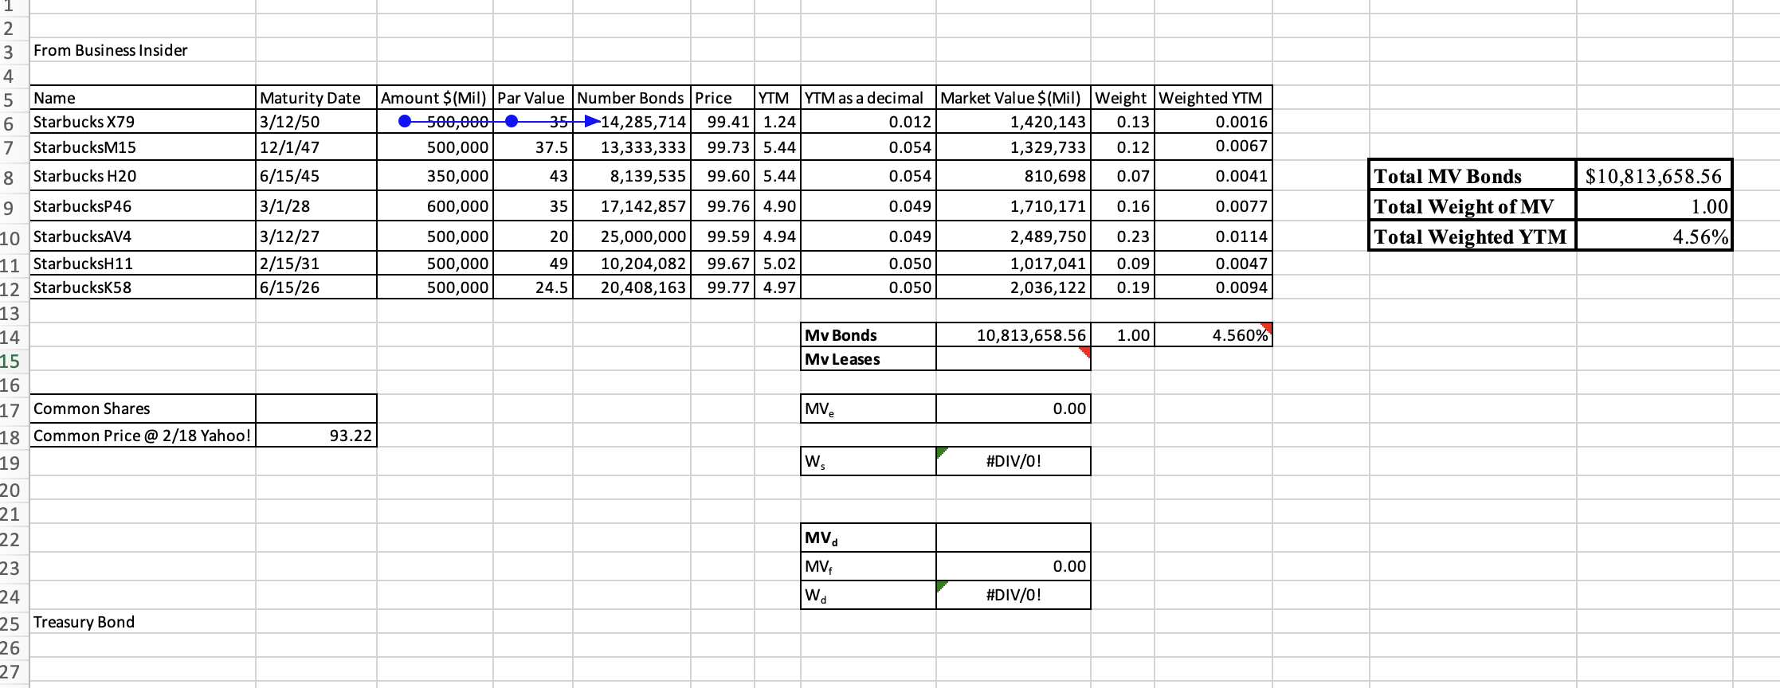The height and width of the screenshot is (688, 1780).
Task: Select the Starbucks X79 name cell
Action: 143,122
